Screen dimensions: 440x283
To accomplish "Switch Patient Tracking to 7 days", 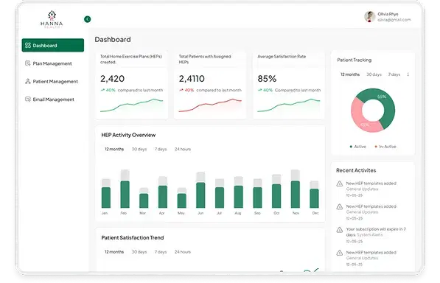I will (394, 74).
